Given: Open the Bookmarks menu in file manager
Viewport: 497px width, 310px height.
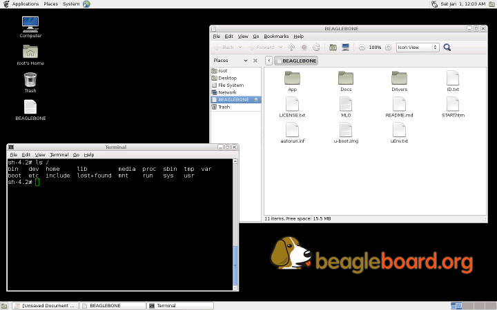Looking at the screenshot, I should (276, 36).
